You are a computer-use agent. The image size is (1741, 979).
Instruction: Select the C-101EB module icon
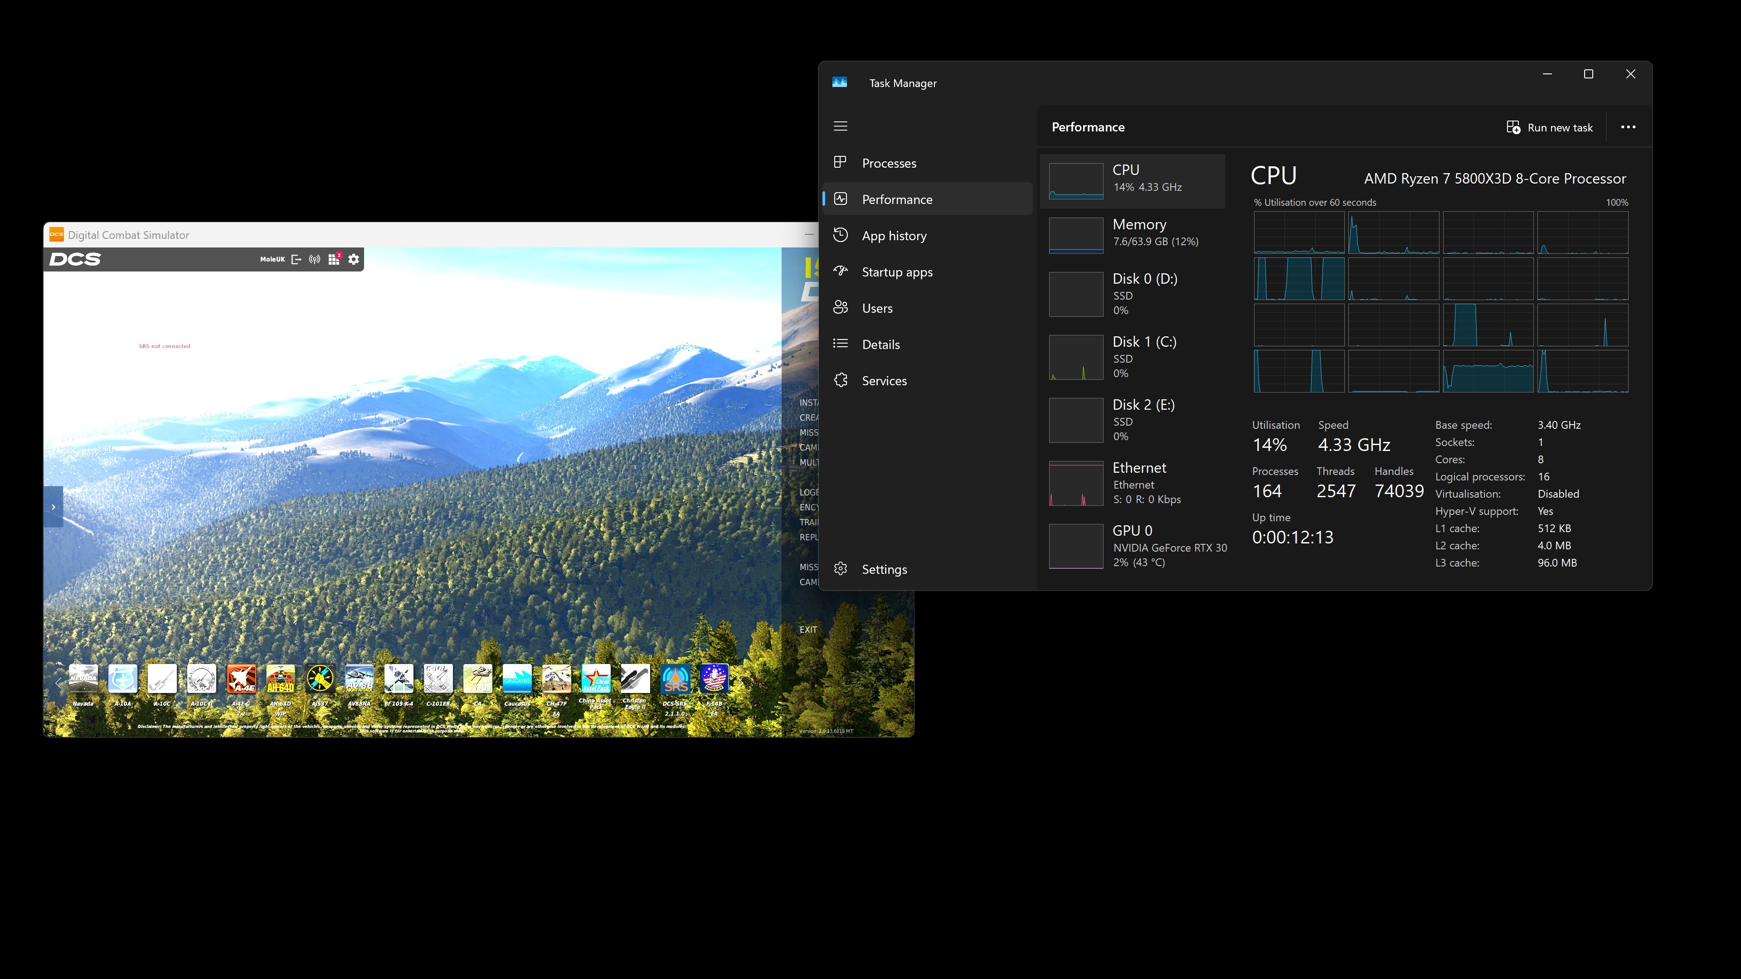point(438,679)
